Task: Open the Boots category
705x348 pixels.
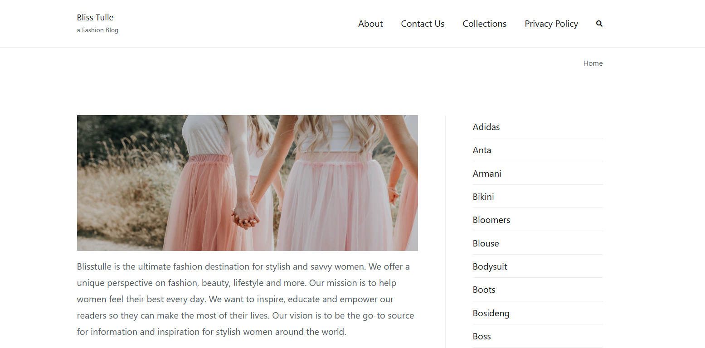Action: 484,290
